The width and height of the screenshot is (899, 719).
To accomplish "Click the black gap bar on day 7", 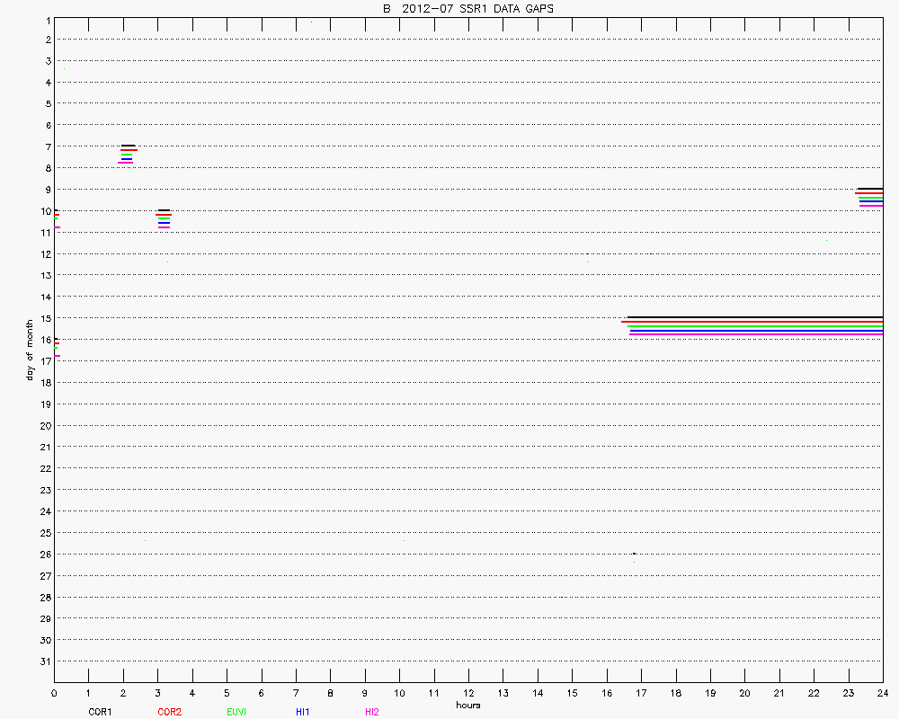I will pos(128,146).
